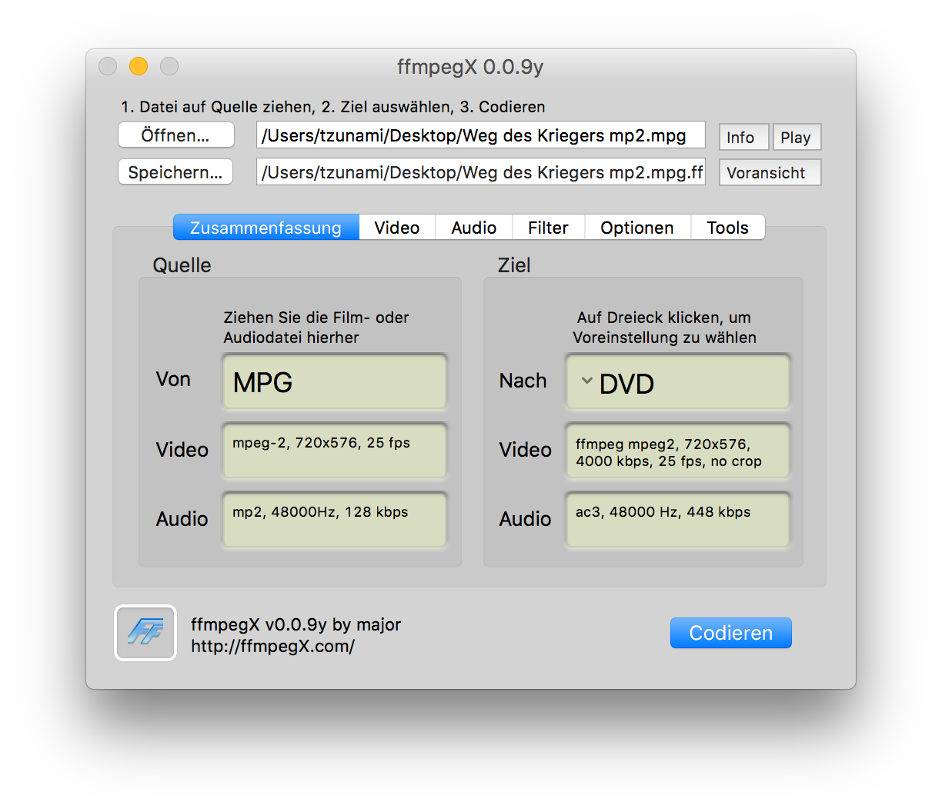This screenshot has width=942, height=812.
Task: Click the instruction text '1. Datei auf Quelle ziehen'
Action: pos(217,107)
